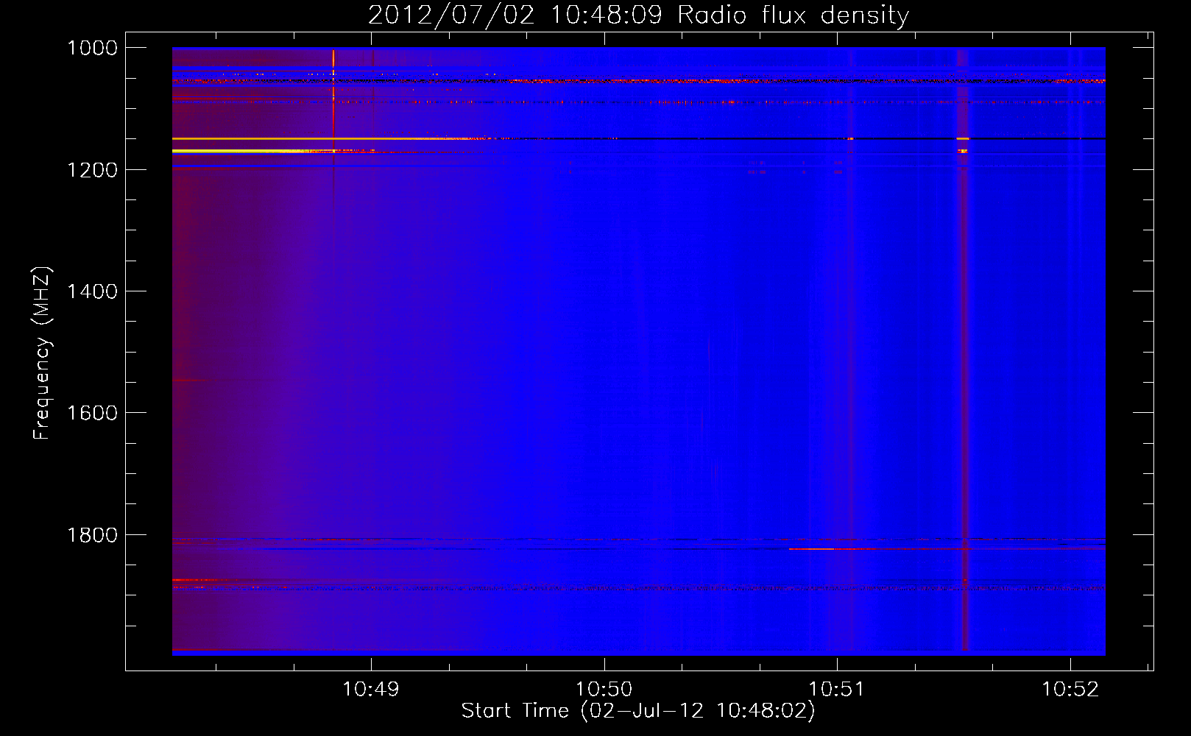Click the 10:51 time tick label

[x=836, y=690]
